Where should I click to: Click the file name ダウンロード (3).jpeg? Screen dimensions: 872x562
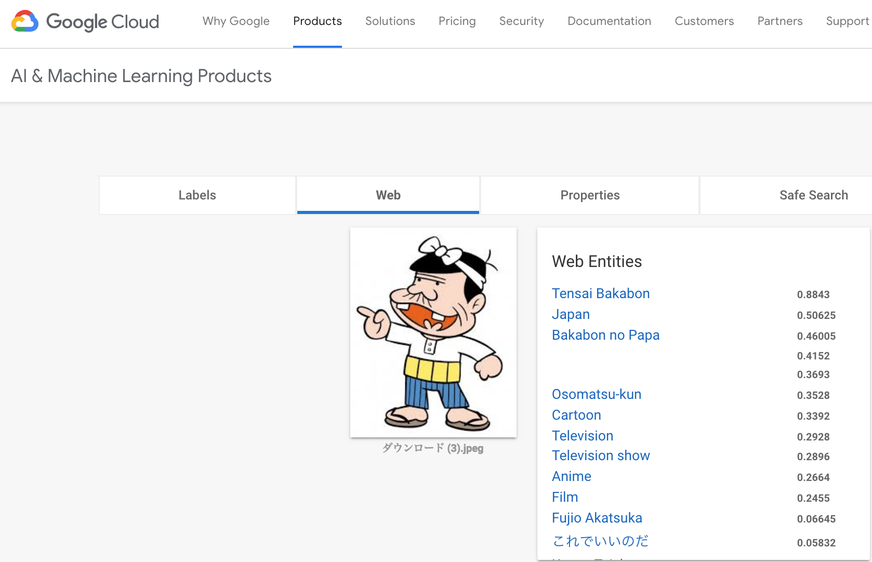[x=433, y=448]
